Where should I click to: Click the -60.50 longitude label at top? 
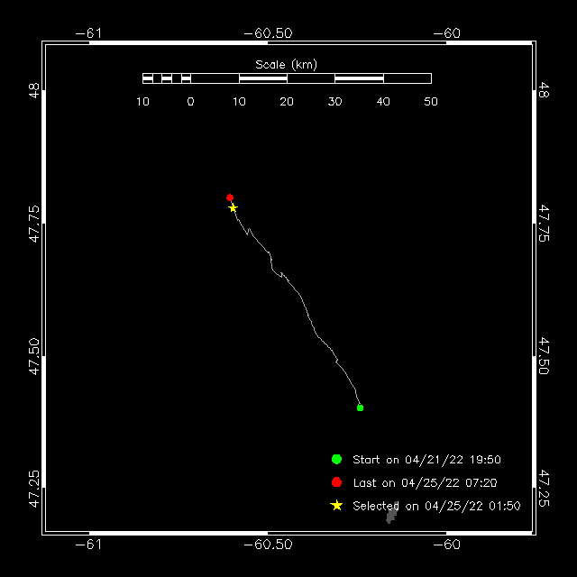coord(268,33)
